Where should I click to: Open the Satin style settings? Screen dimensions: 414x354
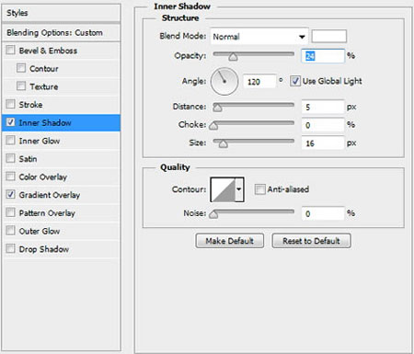28,159
